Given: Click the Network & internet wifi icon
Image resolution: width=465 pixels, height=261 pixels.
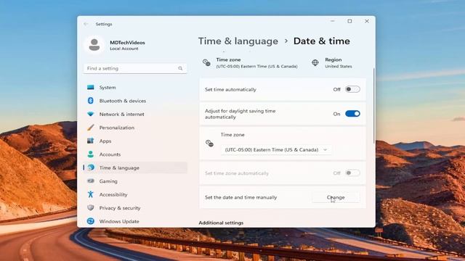Looking at the screenshot, I should coord(90,114).
